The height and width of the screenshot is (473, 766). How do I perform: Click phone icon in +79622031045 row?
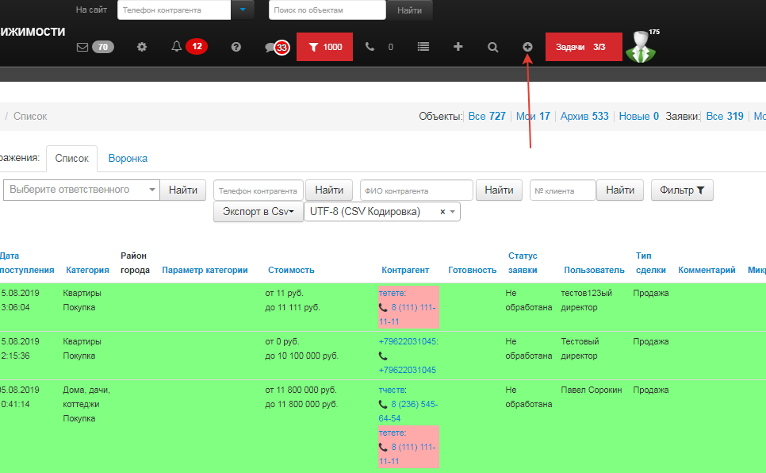383,356
